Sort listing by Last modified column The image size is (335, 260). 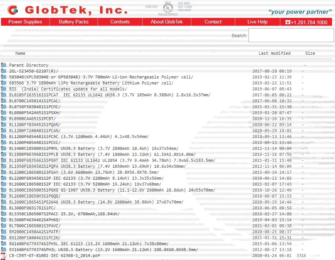pos(274,53)
